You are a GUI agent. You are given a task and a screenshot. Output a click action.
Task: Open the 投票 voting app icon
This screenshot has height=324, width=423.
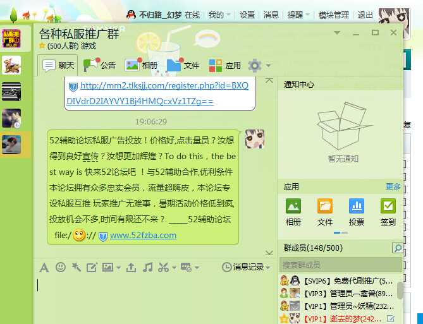click(x=357, y=212)
